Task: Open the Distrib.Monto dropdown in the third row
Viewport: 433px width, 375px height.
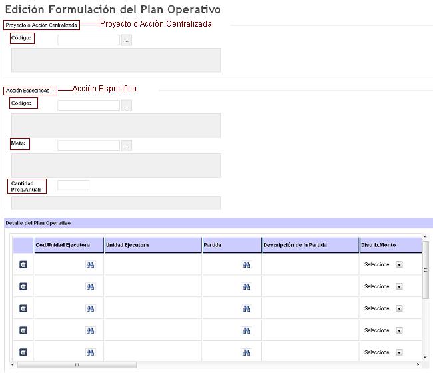Action: point(399,309)
